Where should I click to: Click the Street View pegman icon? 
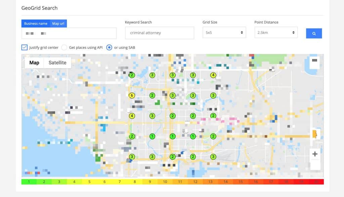click(315, 134)
